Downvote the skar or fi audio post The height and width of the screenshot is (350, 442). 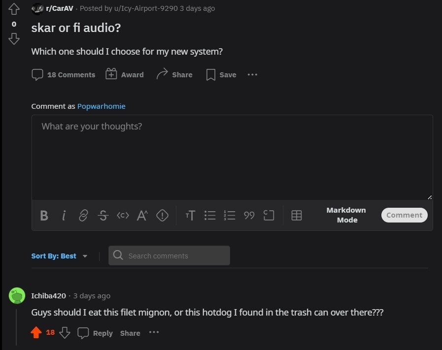(x=14, y=38)
